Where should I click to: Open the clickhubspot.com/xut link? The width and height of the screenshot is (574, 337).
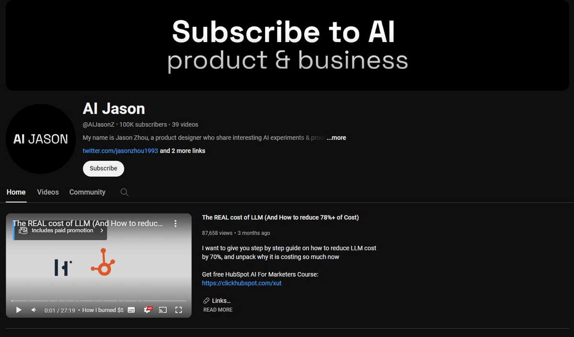242,283
